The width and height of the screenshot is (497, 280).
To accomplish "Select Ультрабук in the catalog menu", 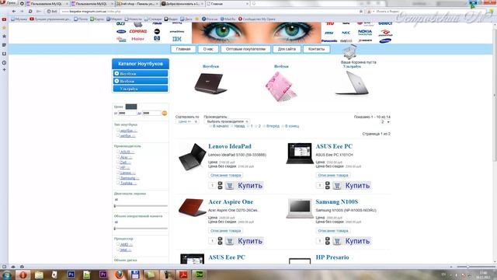I will pos(140,89).
